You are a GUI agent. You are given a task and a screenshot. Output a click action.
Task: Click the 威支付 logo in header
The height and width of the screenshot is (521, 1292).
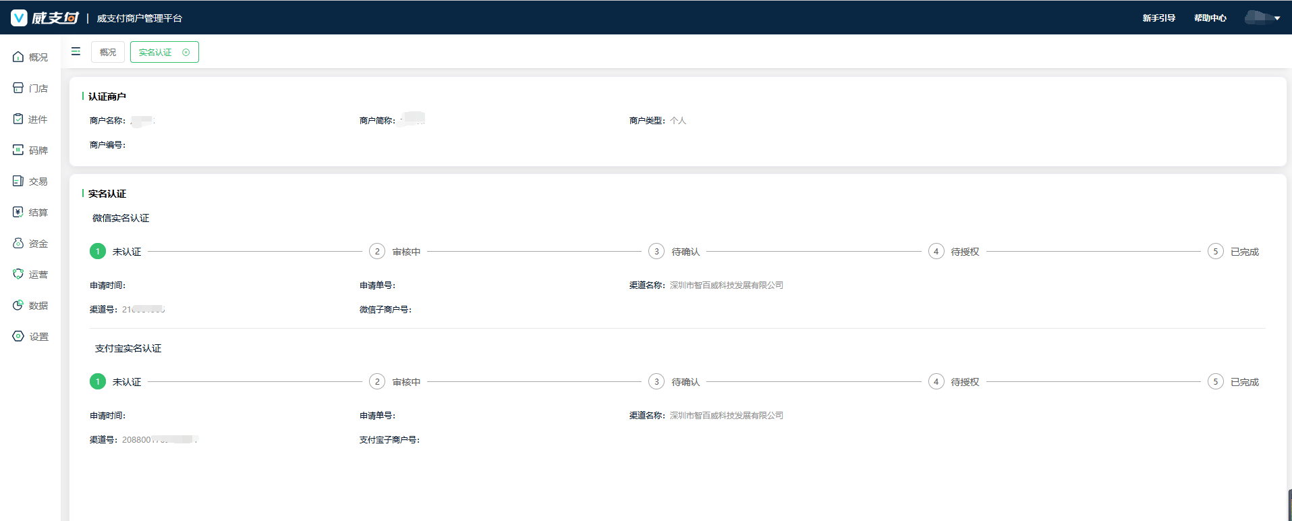[45, 18]
